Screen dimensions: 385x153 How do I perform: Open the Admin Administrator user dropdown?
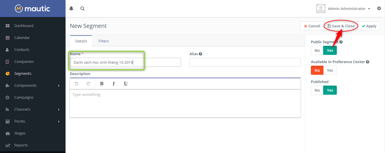pyautogui.click(x=343, y=9)
